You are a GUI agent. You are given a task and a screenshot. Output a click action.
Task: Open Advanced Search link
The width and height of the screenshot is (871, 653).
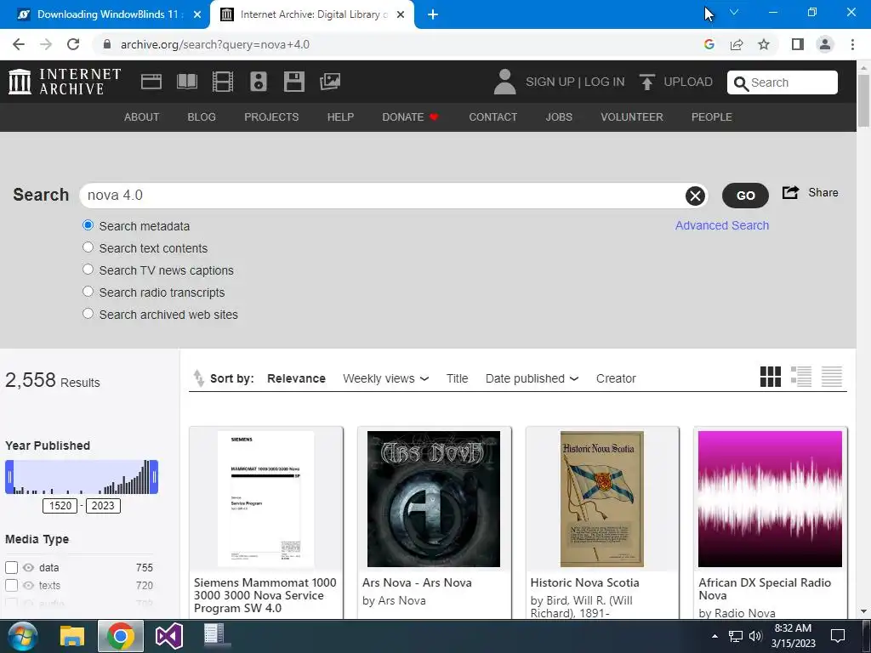(722, 225)
